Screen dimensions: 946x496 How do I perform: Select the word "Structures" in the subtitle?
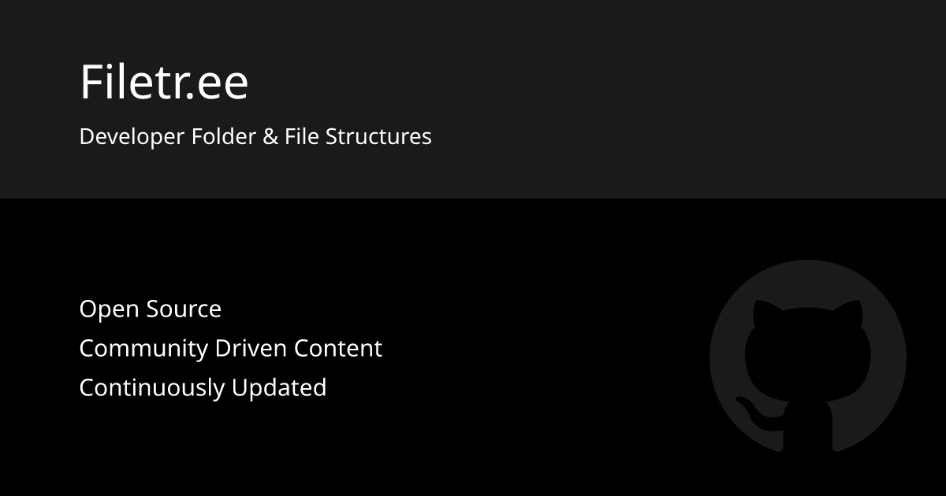point(378,137)
